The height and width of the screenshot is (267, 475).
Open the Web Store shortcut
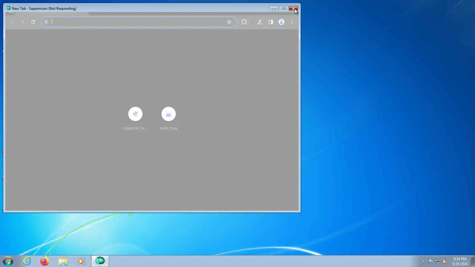pos(169,118)
